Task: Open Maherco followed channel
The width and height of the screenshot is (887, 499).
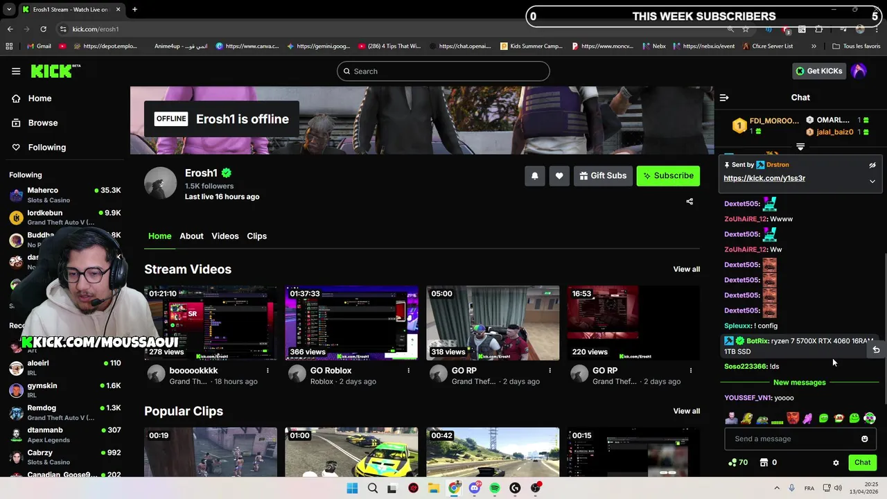Action: point(65,195)
